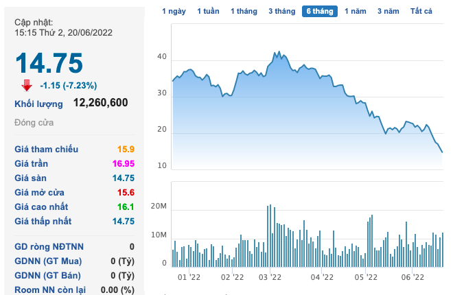Display the 'Tất cả' full history
The height and width of the screenshot is (295, 453).
coord(421,11)
